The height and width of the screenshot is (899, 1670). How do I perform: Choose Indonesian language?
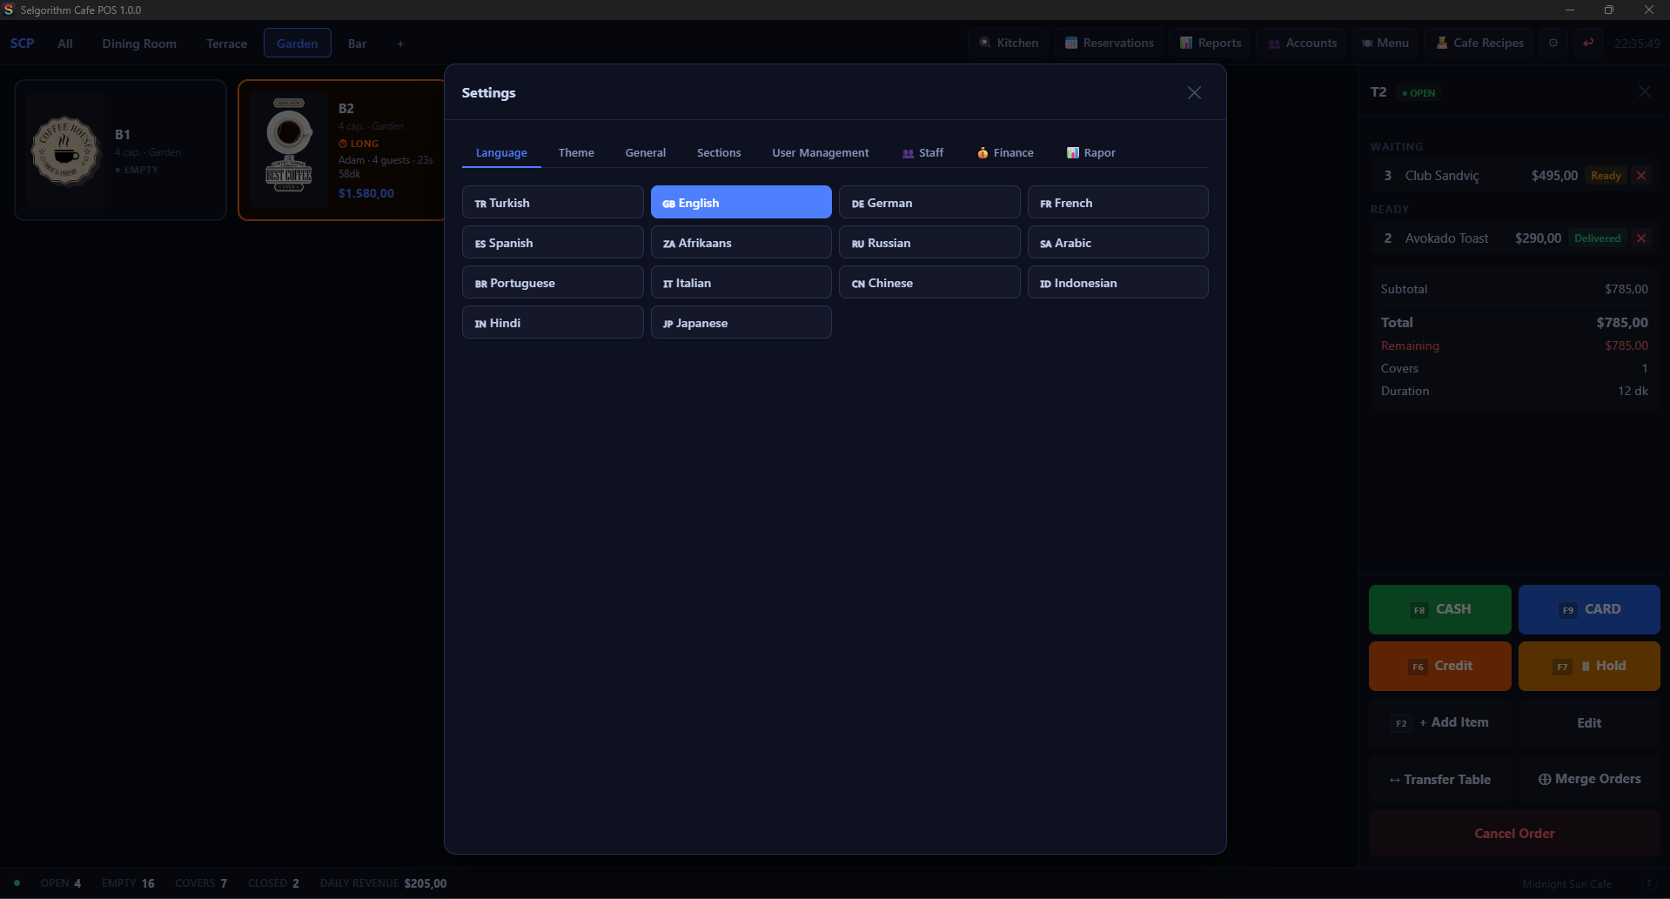click(x=1117, y=283)
